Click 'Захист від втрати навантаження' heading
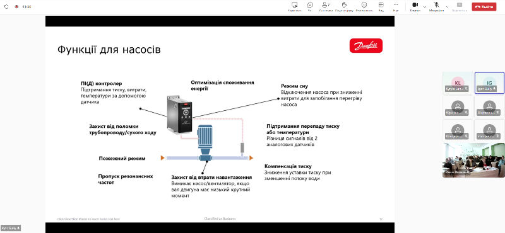Screen dimensions: 505x233 pos(211,178)
